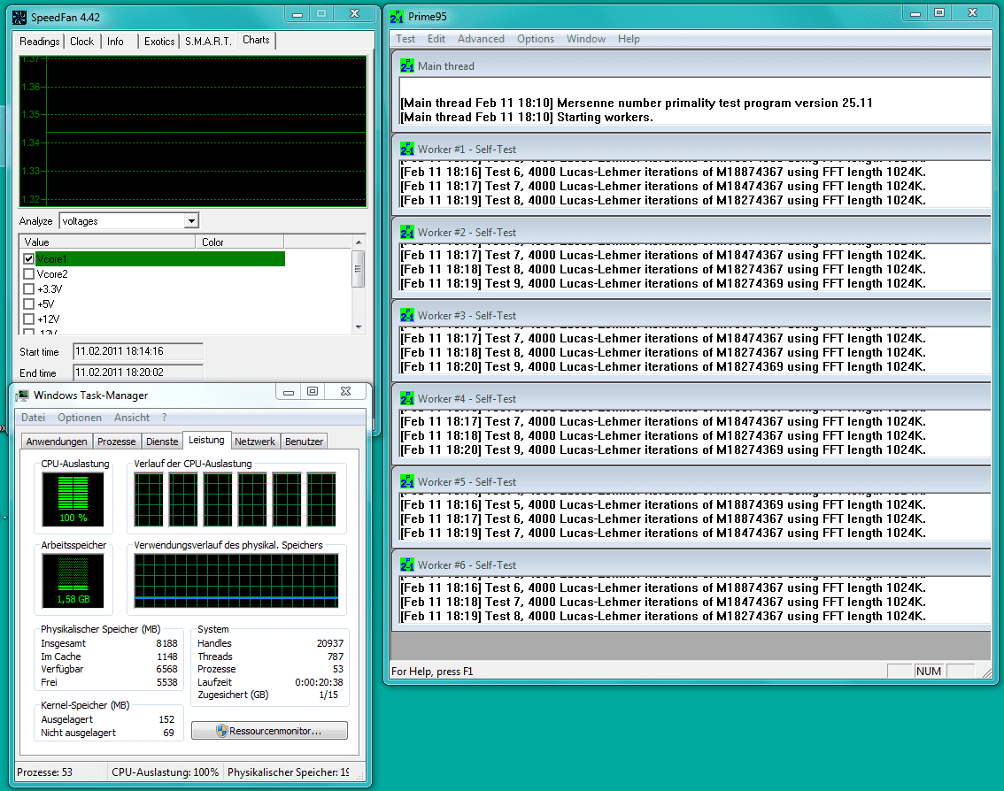The image size is (1004, 791).
Task: Click the Worker #3 Self-Test window icon
Action: (406, 316)
